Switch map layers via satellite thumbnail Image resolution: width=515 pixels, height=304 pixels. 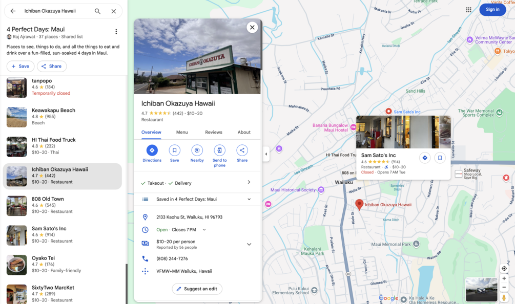click(481, 290)
